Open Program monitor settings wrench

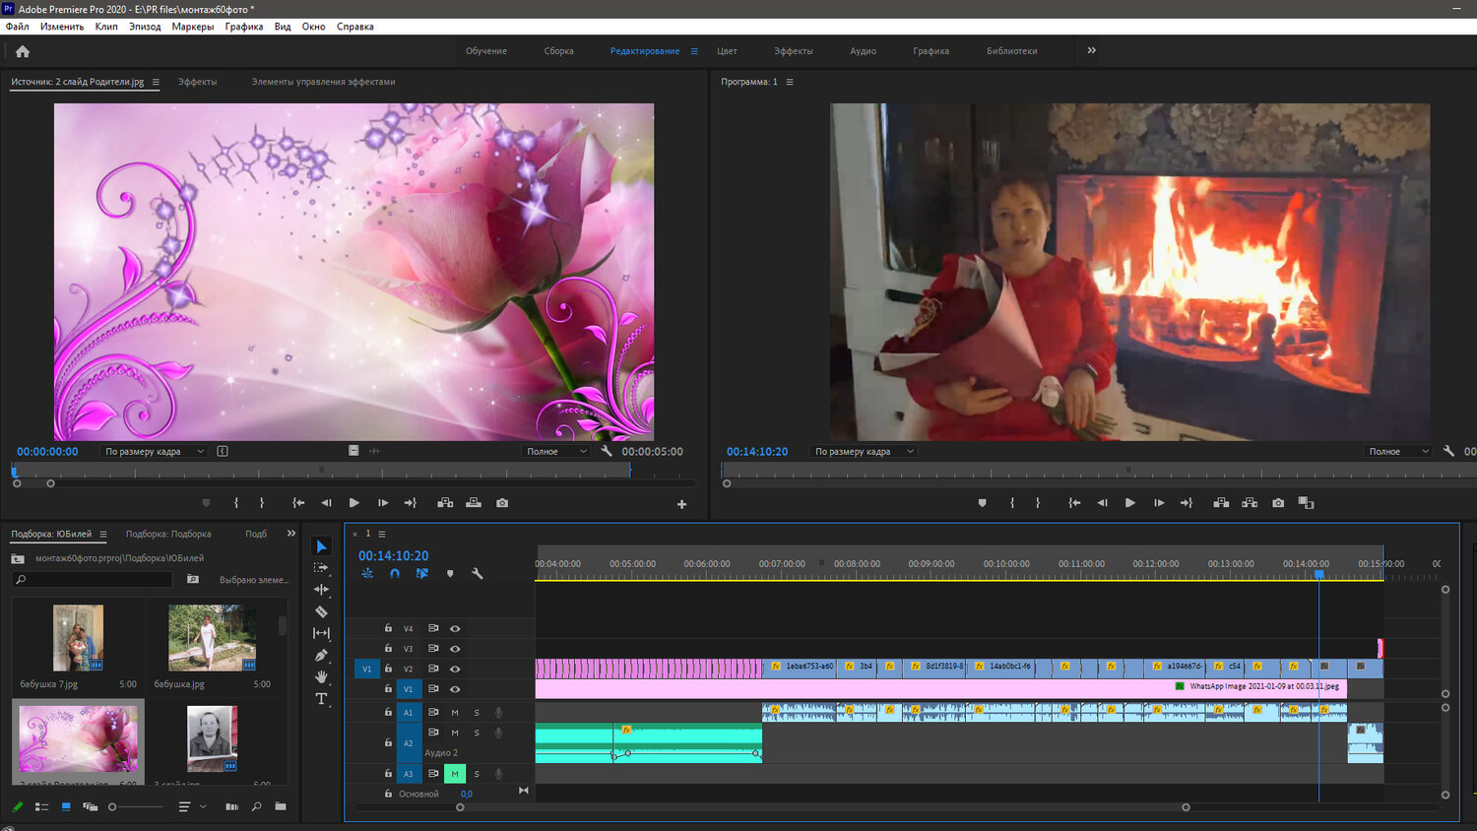[x=1448, y=451]
